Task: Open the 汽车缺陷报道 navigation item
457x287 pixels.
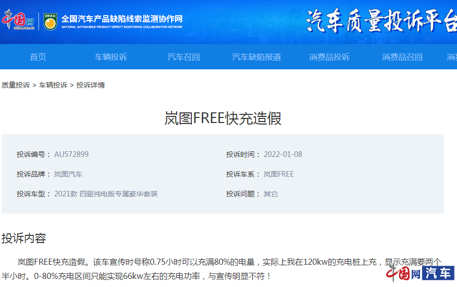Action: coord(257,57)
